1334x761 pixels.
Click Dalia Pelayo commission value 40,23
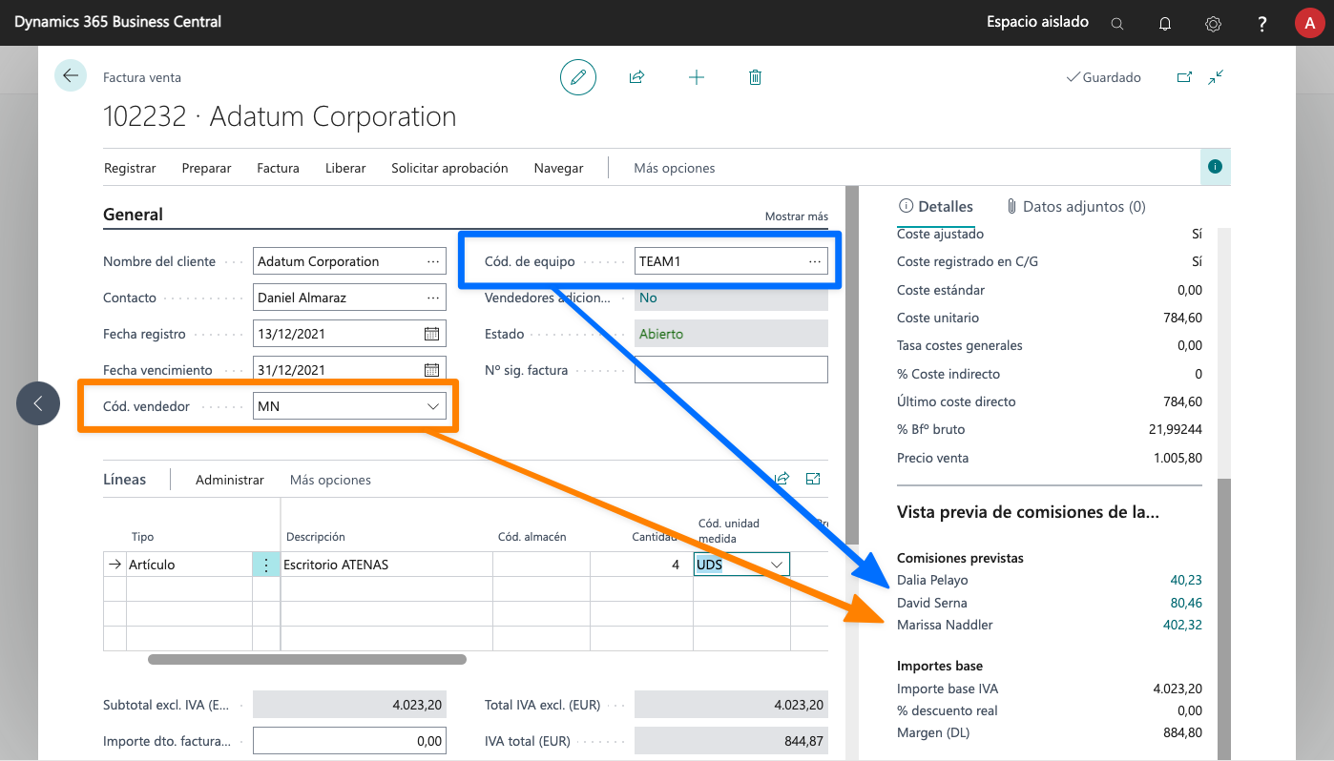(x=1186, y=580)
